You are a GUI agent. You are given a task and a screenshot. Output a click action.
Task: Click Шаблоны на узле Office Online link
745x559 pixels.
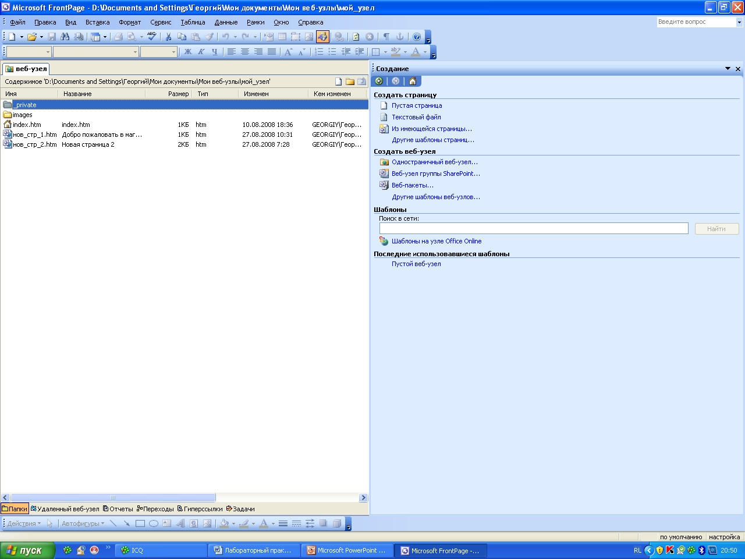click(437, 241)
